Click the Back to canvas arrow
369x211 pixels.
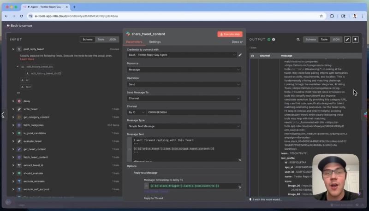(8, 26)
